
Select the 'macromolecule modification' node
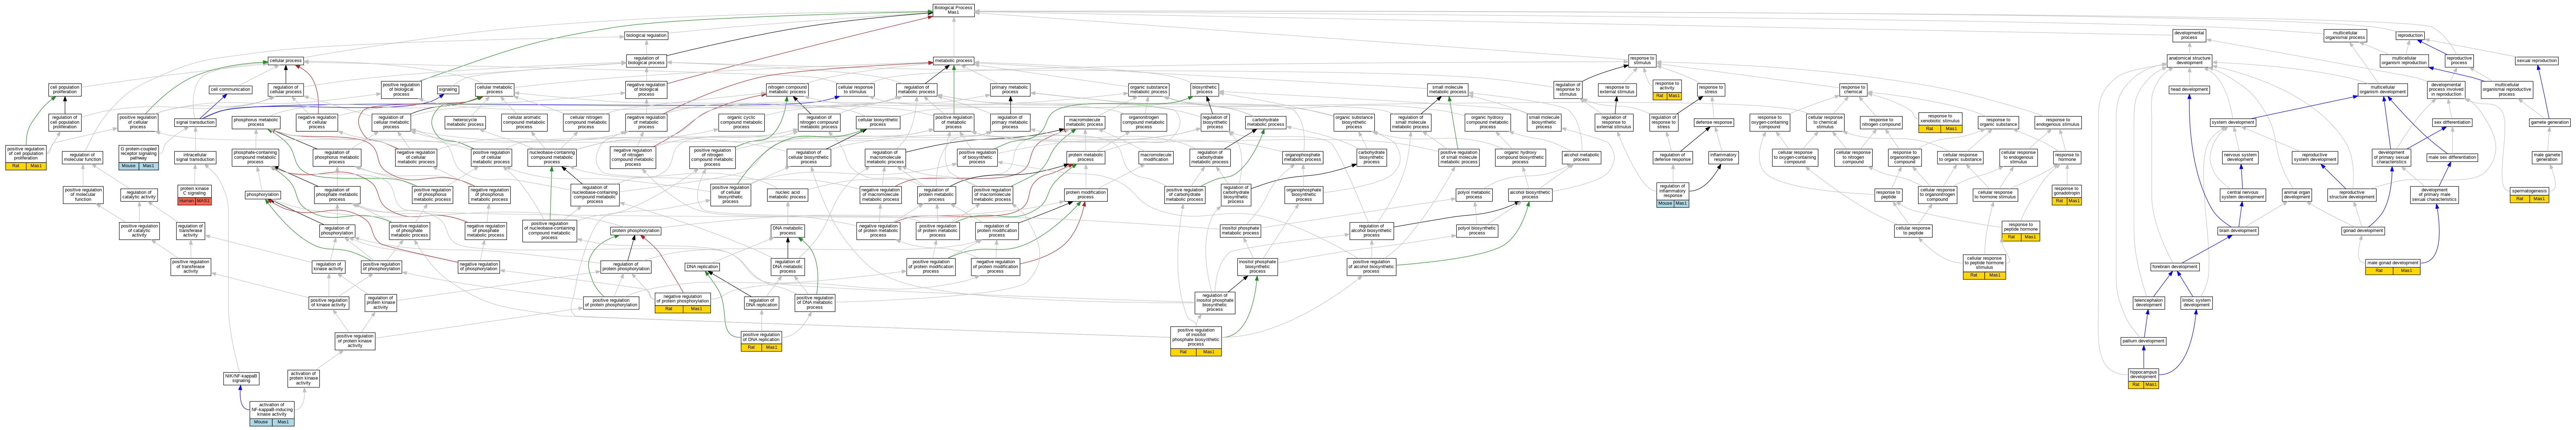coord(1156,158)
